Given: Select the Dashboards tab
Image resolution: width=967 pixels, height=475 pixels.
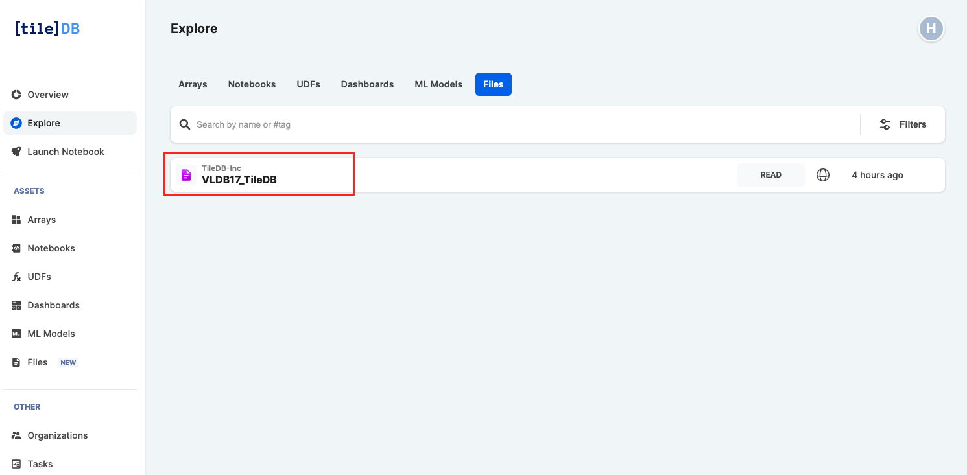Looking at the screenshot, I should (367, 84).
